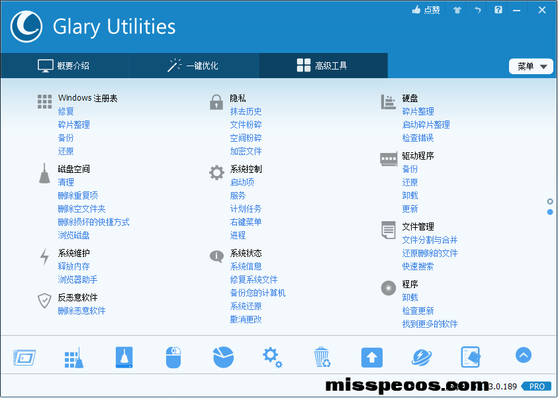Image resolution: width=558 pixels, height=398 pixels.
Task: Open the 菜单 dropdown
Action: pos(531,66)
